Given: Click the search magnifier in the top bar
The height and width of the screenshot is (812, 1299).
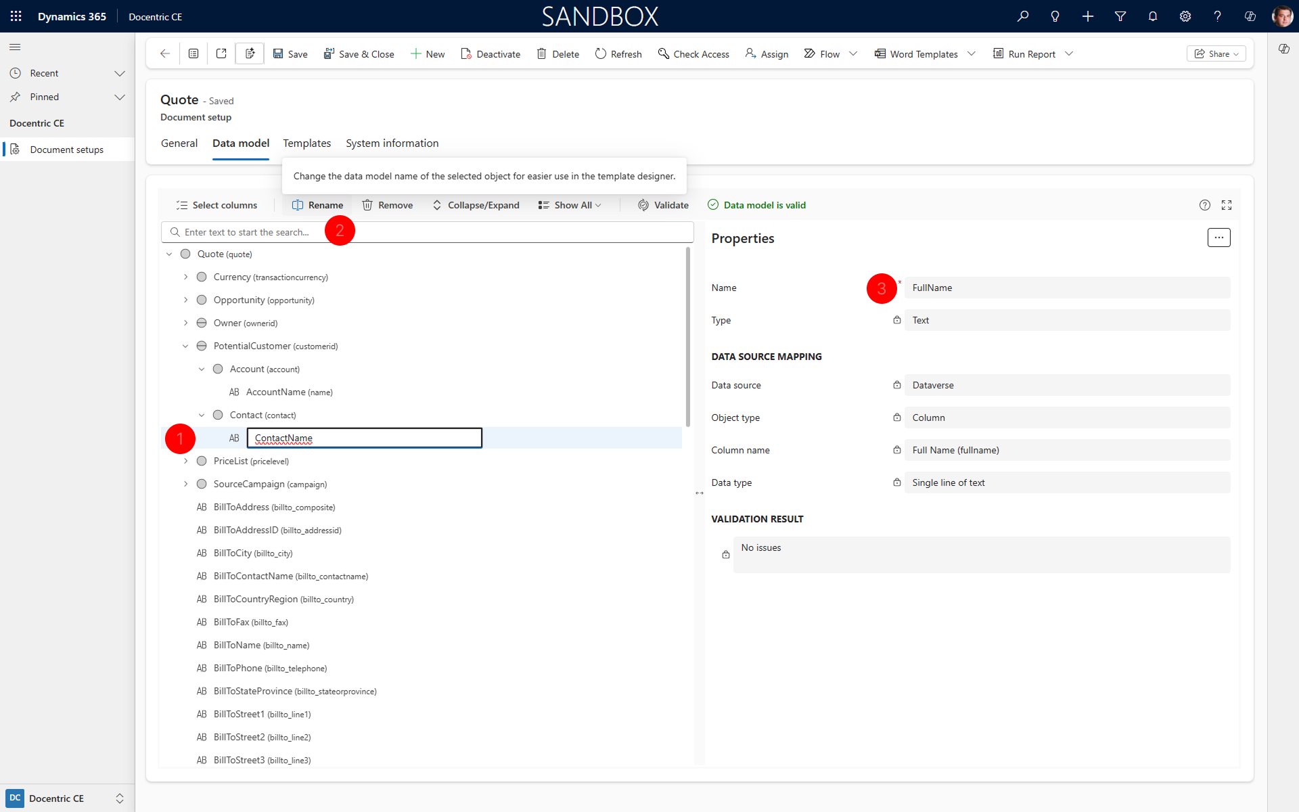Looking at the screenshot, I should [1023, 16].
